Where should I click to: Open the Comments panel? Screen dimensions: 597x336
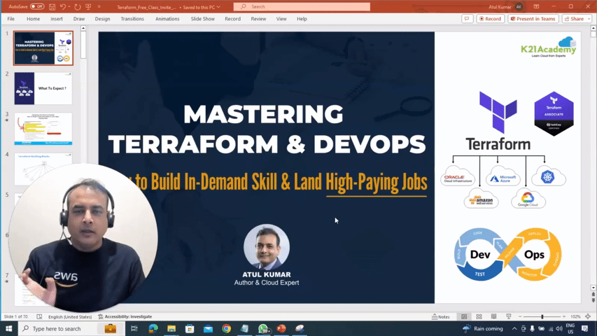point(467,18)
